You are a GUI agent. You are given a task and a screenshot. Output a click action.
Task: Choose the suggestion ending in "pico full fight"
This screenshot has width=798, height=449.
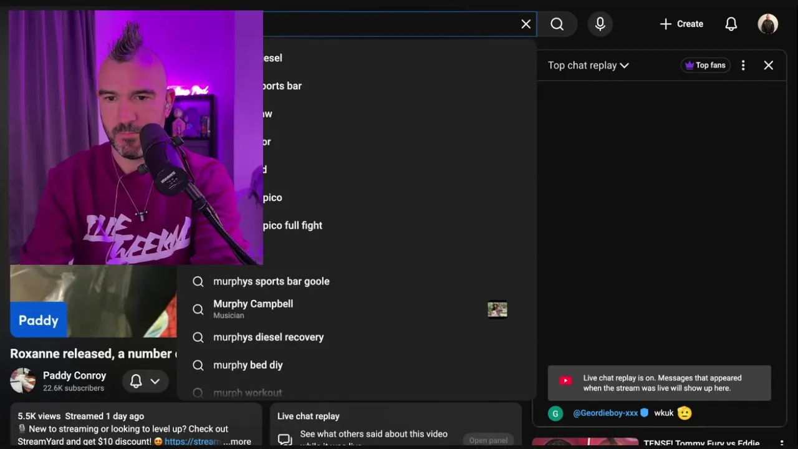(x=399, y=225)
